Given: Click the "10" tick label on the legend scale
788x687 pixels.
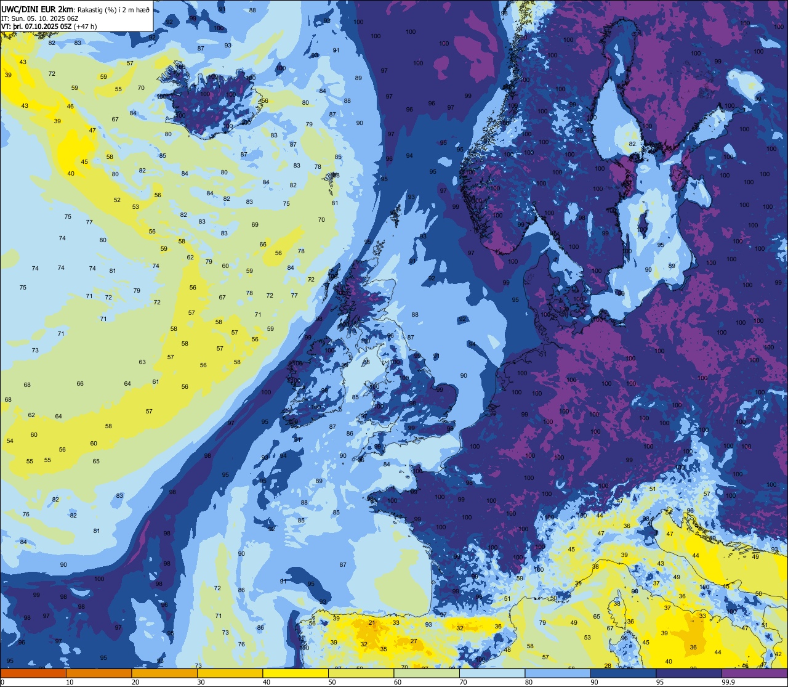Looking at the screenshot, I should [70, 682].
